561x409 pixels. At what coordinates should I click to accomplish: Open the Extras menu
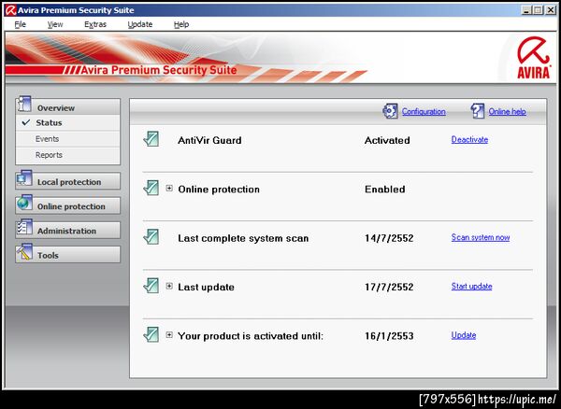click(x=95, y=24)
